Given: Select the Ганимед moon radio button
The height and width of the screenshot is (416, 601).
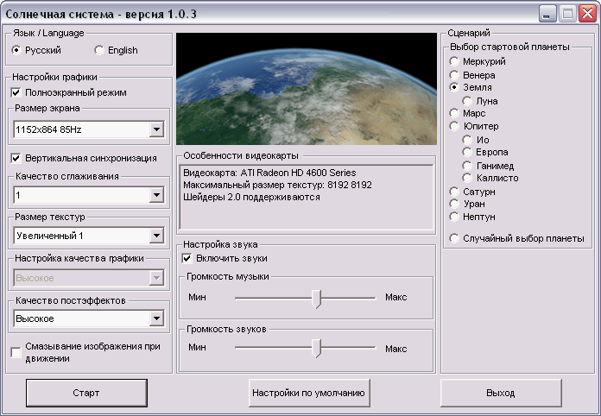Looking at the screenshot, I should (x=467, y=166).
